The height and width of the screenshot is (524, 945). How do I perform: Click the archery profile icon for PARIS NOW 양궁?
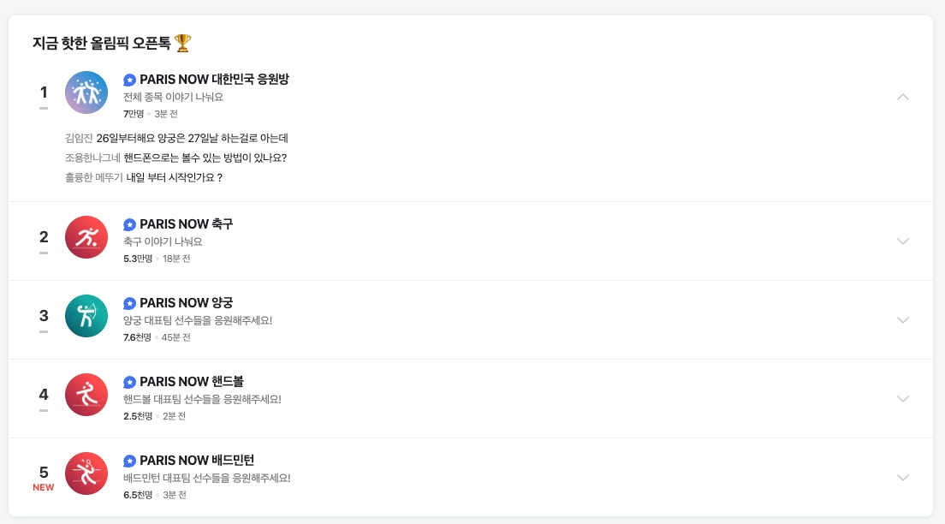coord(86,316)
